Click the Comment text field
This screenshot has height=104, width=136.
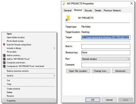(x=106, y=65)
